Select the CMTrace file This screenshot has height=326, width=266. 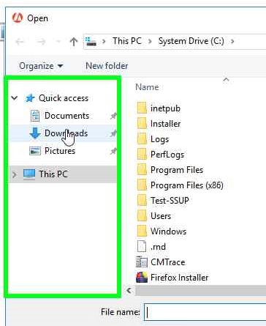click(167, 262)
